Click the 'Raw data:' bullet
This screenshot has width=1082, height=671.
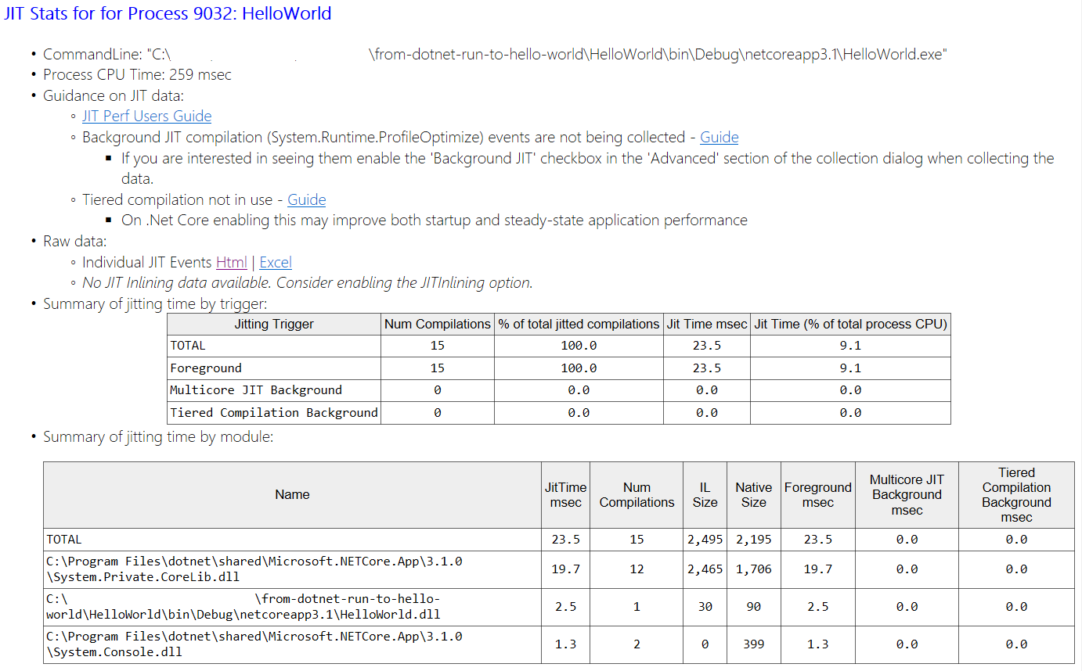(74, 241)
